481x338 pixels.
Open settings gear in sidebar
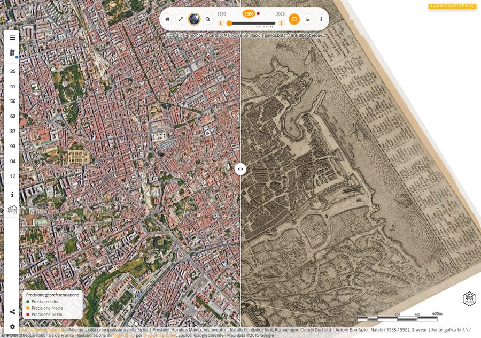(x=12, y=327)
